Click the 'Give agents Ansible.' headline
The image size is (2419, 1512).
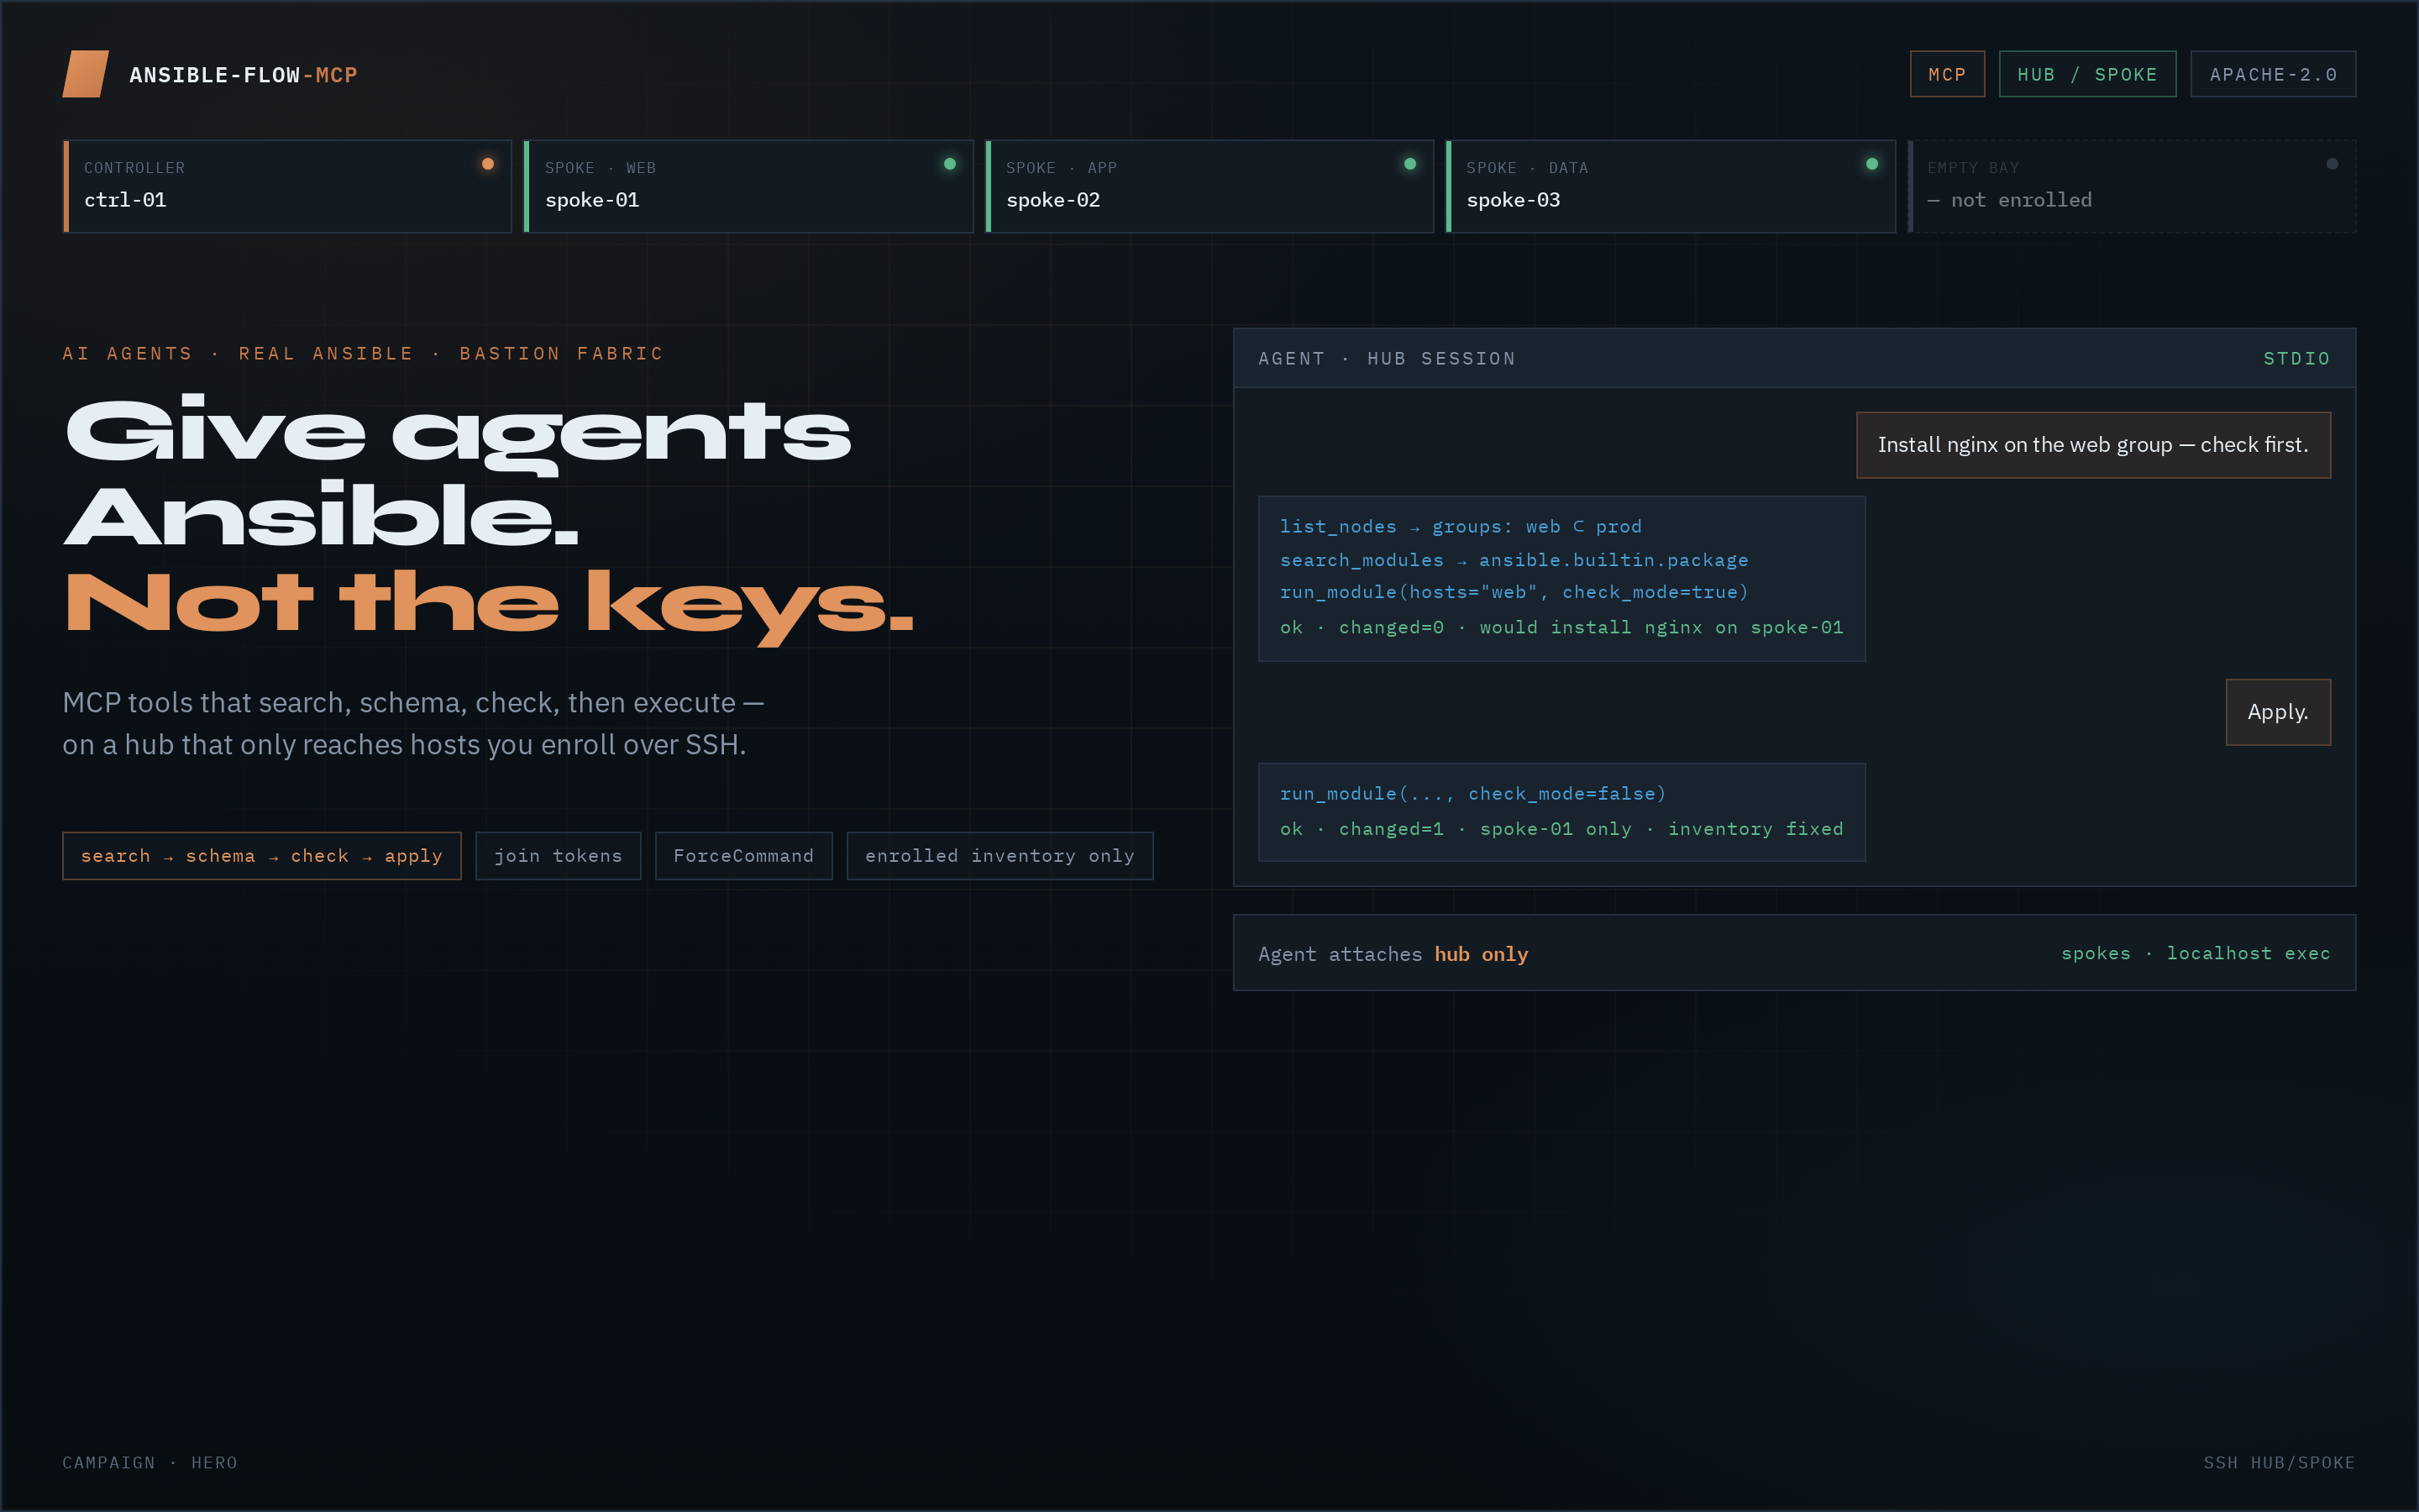pos(458,472)
